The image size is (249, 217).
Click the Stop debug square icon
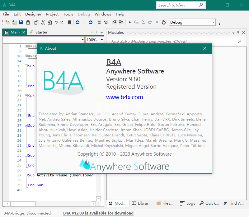coord(157,22)
